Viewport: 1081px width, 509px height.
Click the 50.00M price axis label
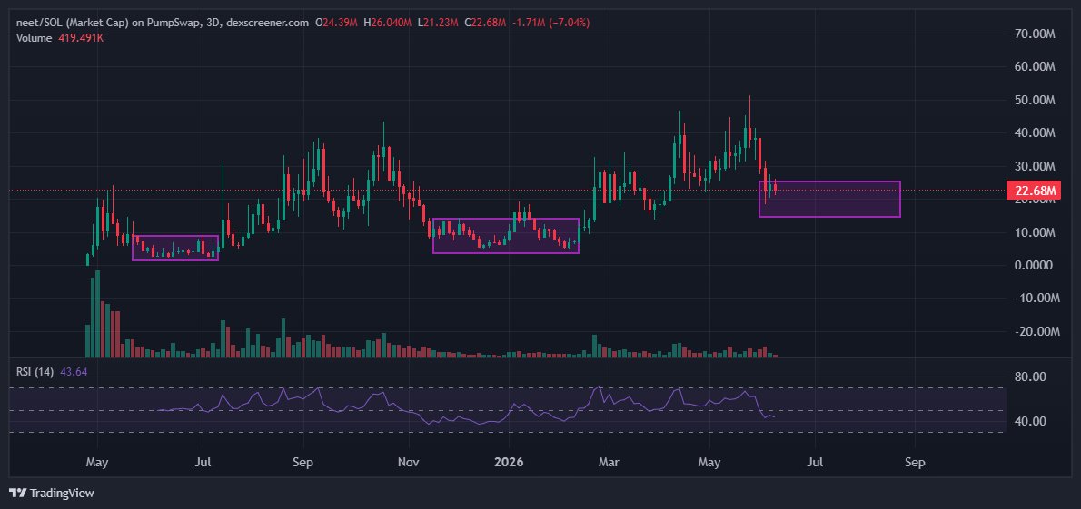(1036, 100)
